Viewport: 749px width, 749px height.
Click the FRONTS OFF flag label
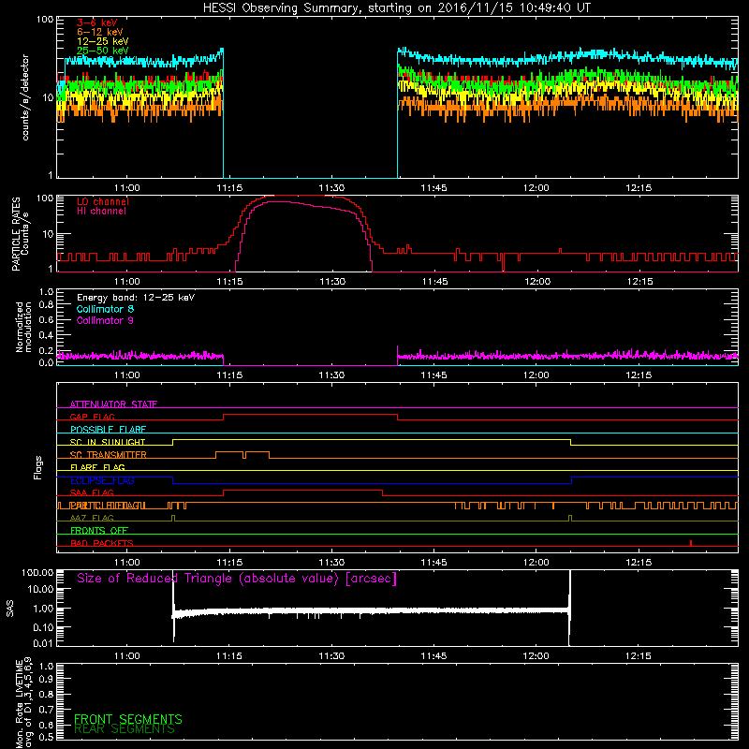coord(99,530)
